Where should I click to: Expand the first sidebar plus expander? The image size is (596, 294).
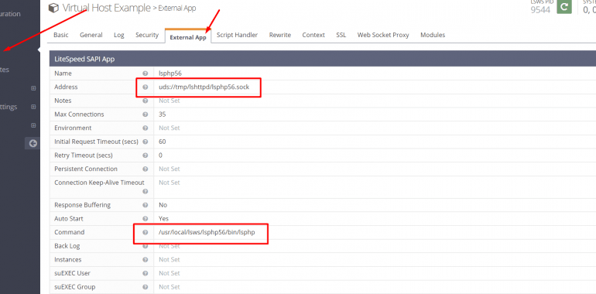33,88
